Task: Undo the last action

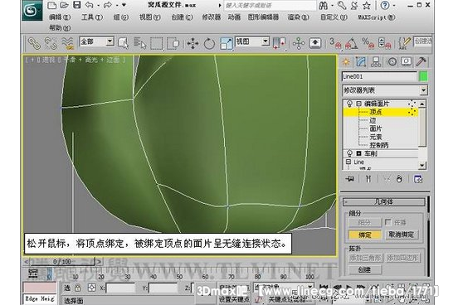Action: pos(89,5)
